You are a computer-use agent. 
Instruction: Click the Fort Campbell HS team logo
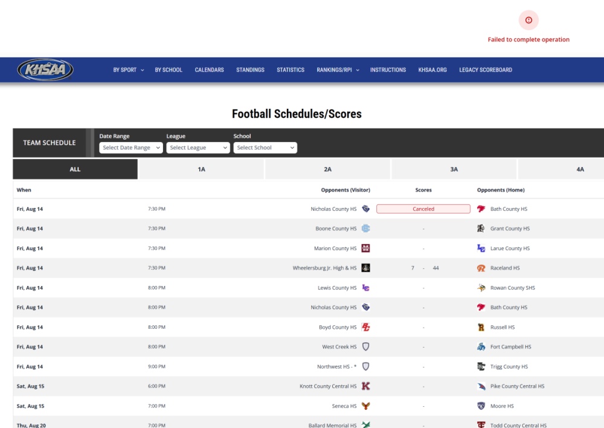point(481,346)
